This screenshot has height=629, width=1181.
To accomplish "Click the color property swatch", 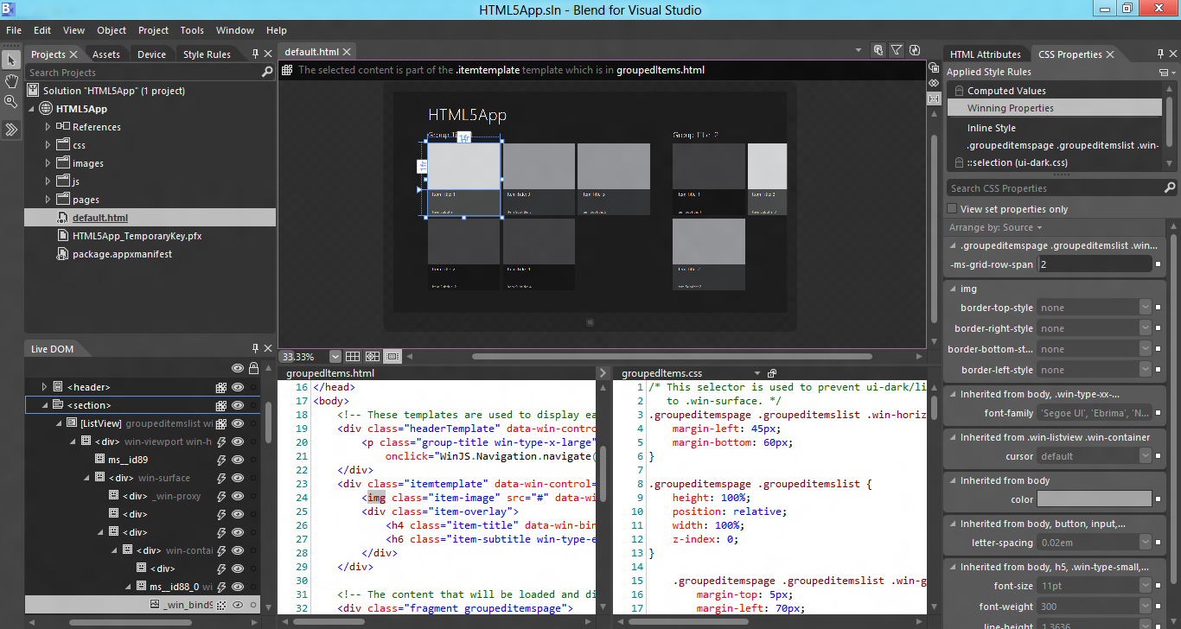I will pyautogui.click(x=1094, y=499).
